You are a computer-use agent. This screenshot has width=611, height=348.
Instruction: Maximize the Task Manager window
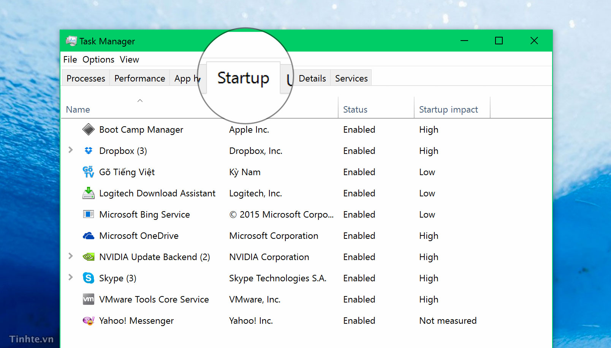pos(499,41)
